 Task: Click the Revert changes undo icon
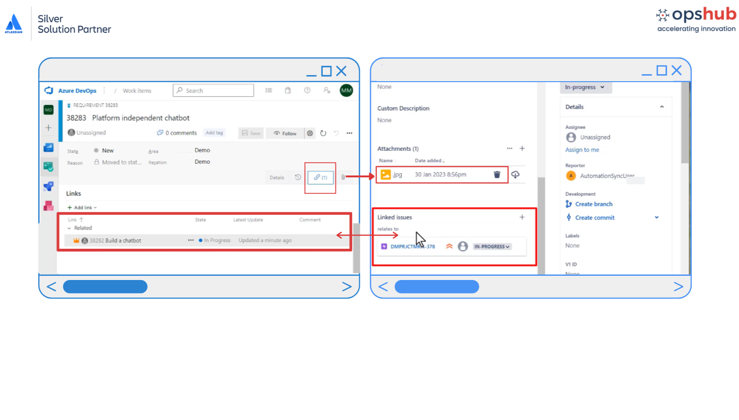click(x=336, y=133)
